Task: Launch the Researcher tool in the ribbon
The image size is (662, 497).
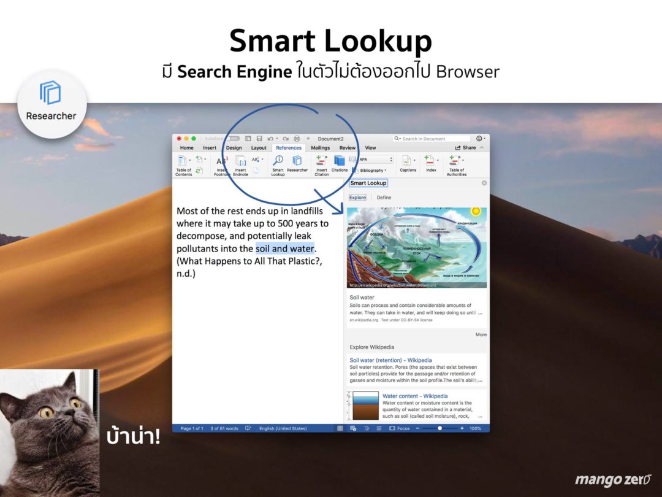Action: click(297, 161)
